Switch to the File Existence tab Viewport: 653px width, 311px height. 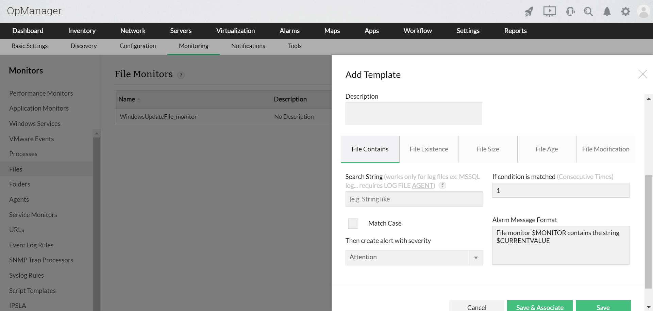[x=429, y=149]
